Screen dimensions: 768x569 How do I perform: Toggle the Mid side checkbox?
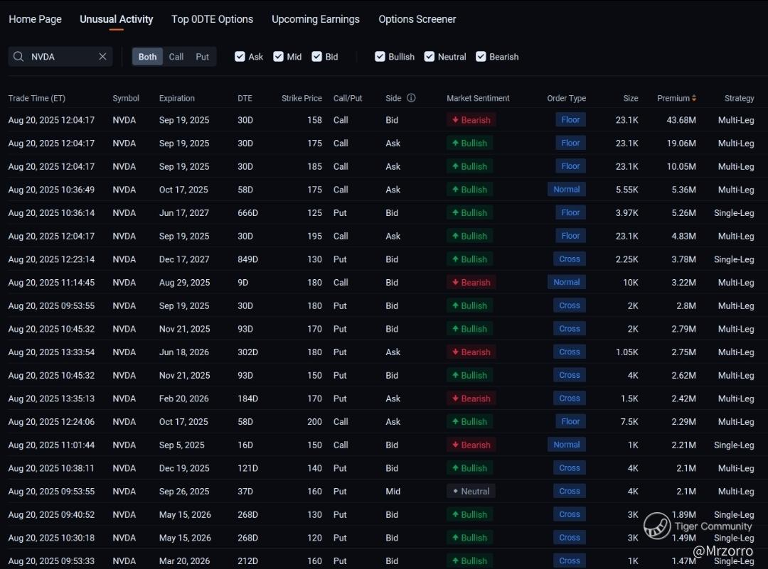[279, 57]
